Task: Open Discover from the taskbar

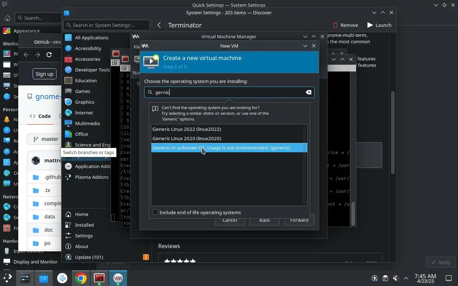Action: 44,278
